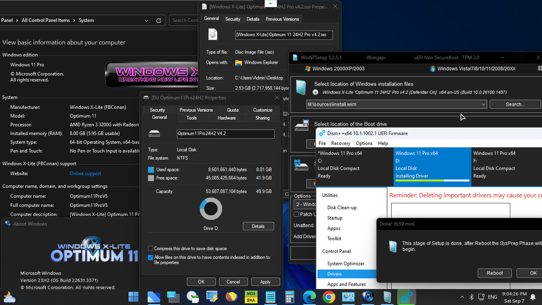Open the Dism++ File menu
Screen dimensions: 542x305
322,143
